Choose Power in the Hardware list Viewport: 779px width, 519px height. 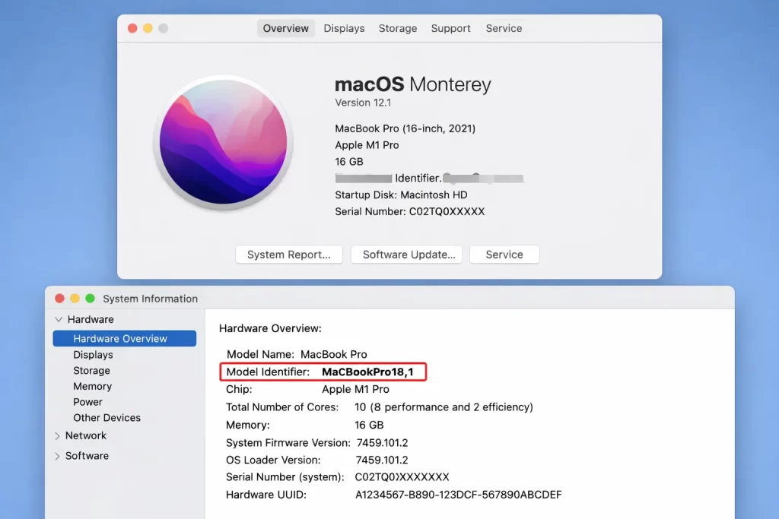(87, 402)
